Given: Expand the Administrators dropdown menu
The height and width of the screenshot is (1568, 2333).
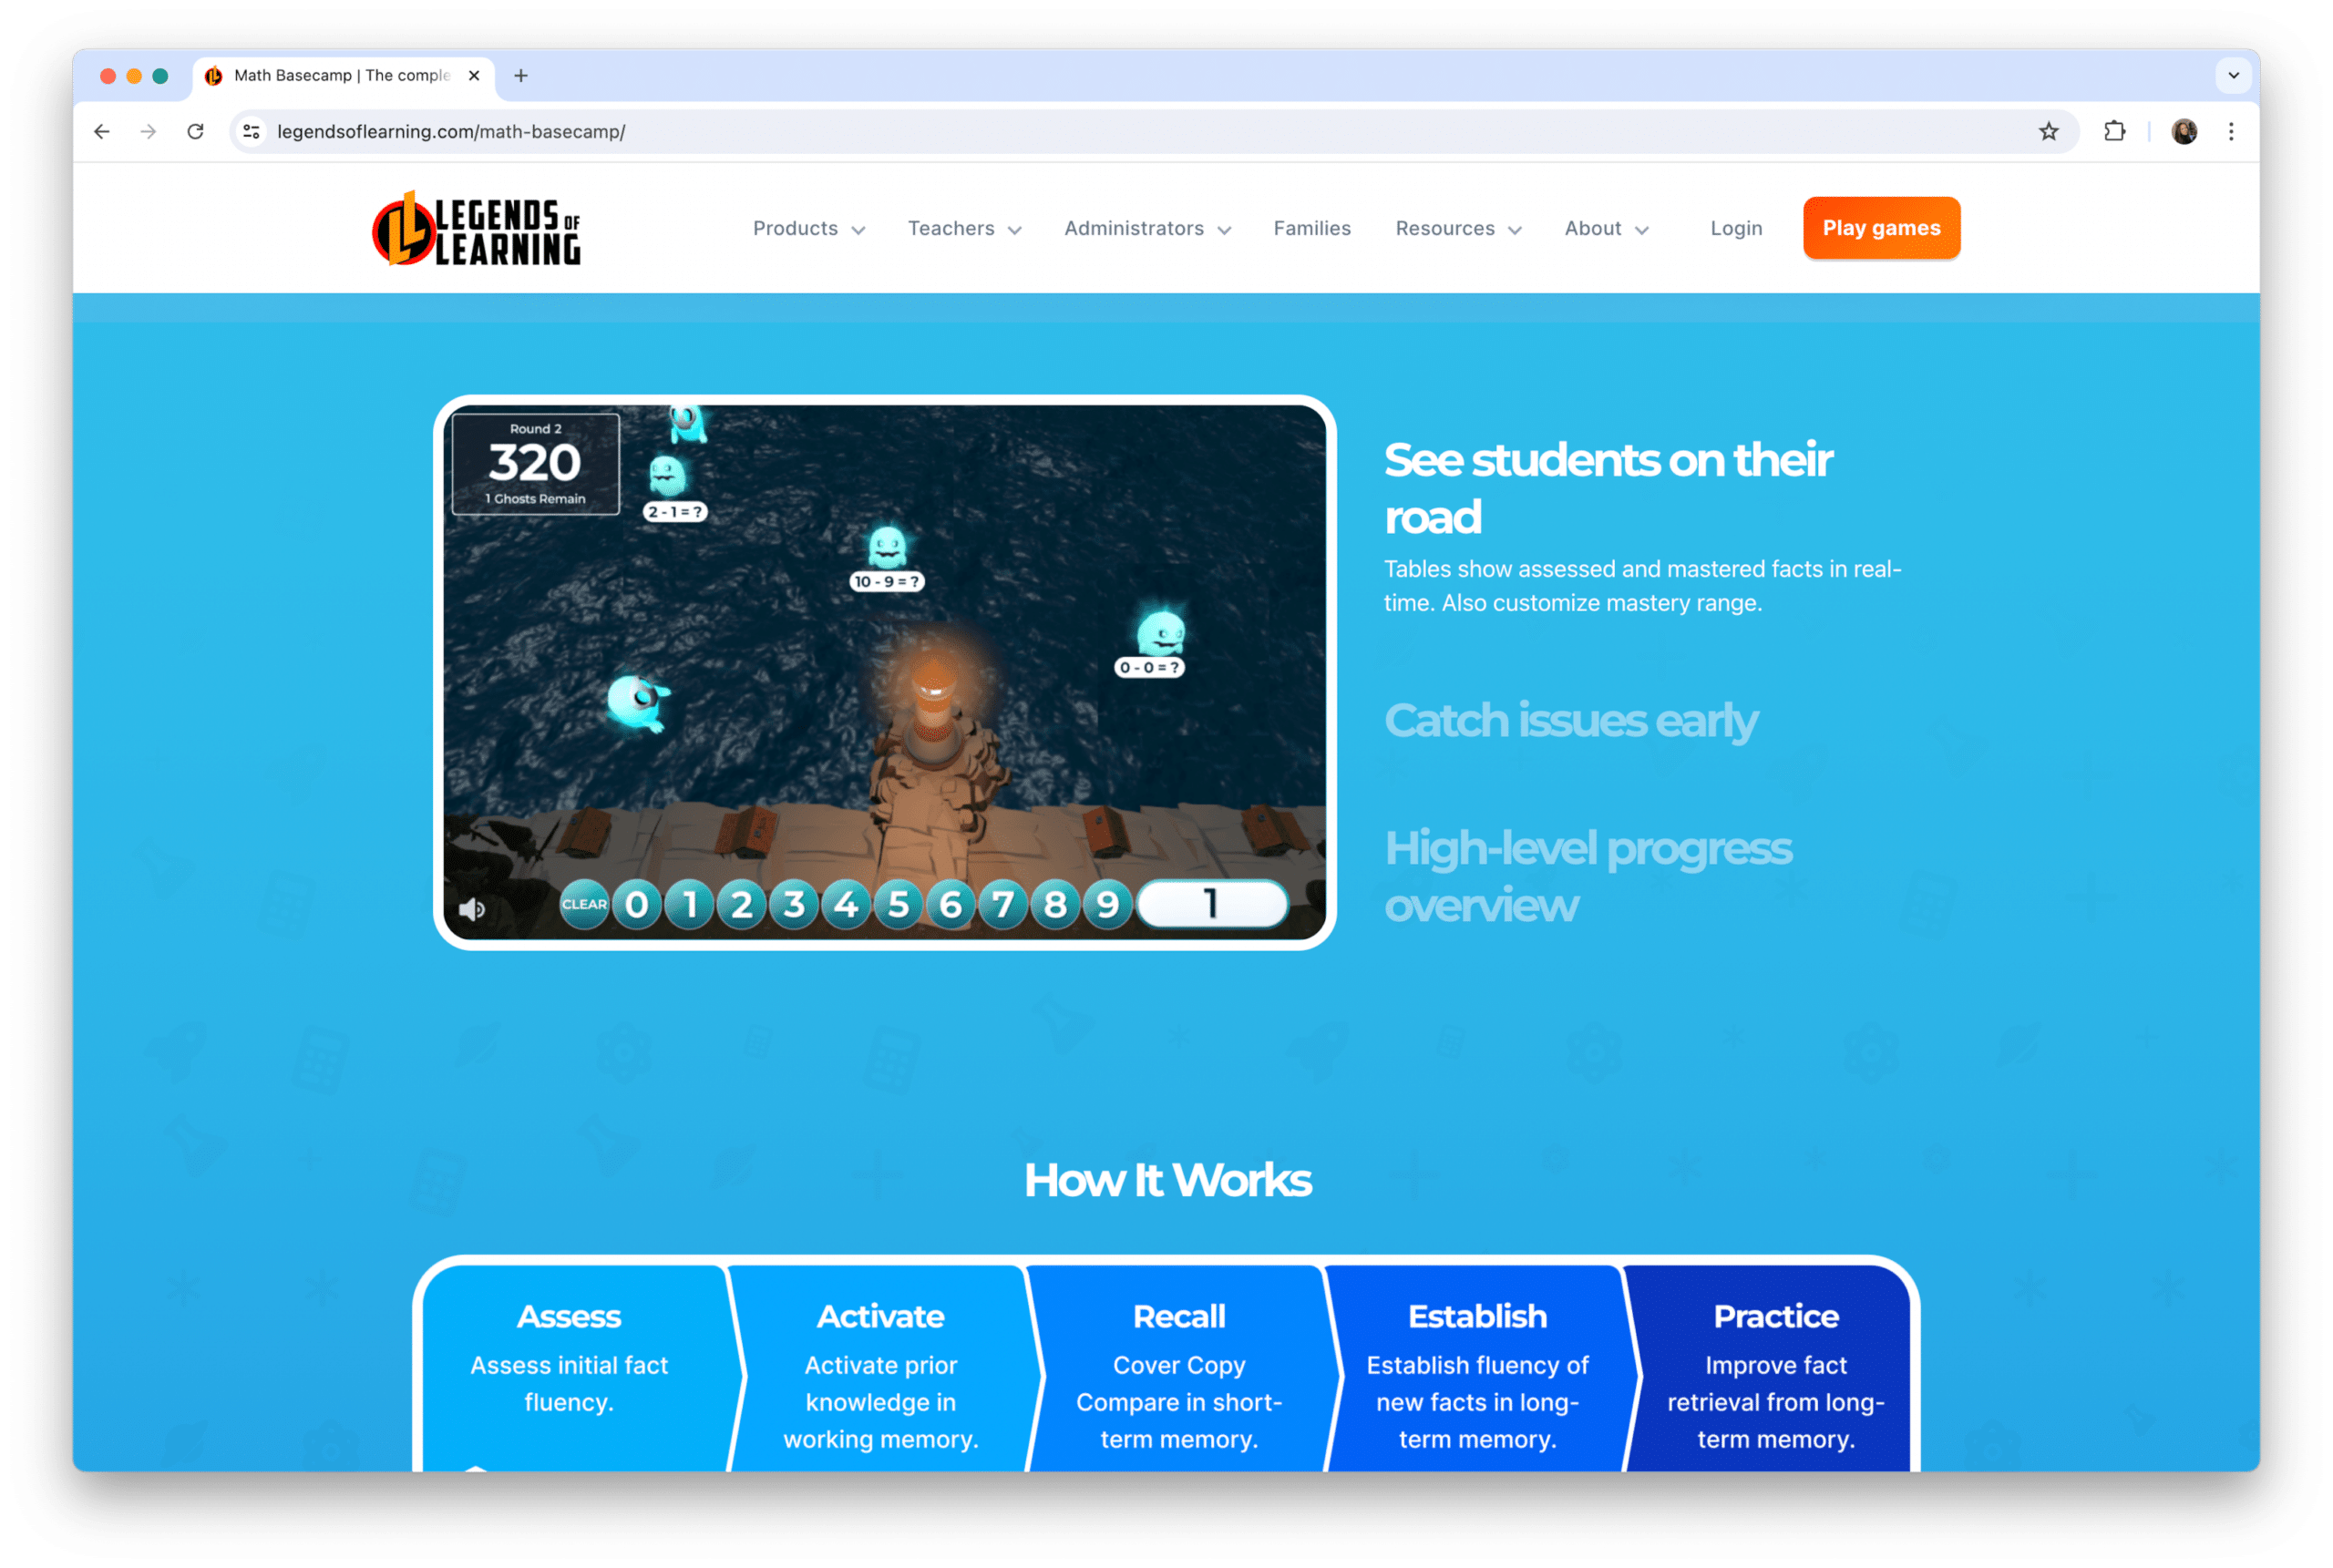Looking at the screenshot, I should point(1146,228).
